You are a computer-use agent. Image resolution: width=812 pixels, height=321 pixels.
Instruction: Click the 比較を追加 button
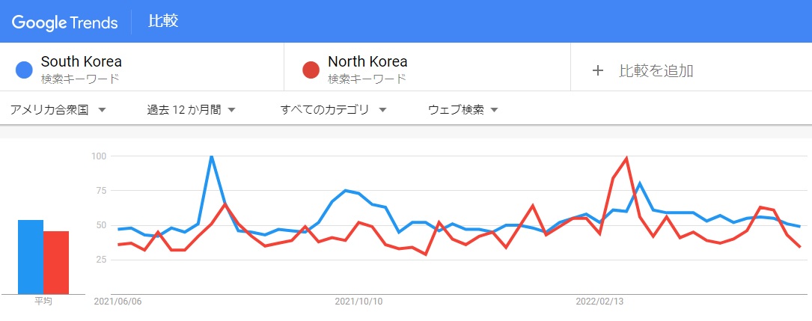click(642, 70)
